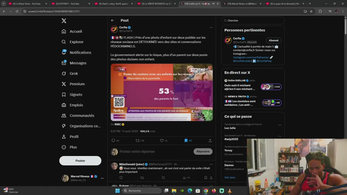Open Chrome three-dot menu

[343, 11]
